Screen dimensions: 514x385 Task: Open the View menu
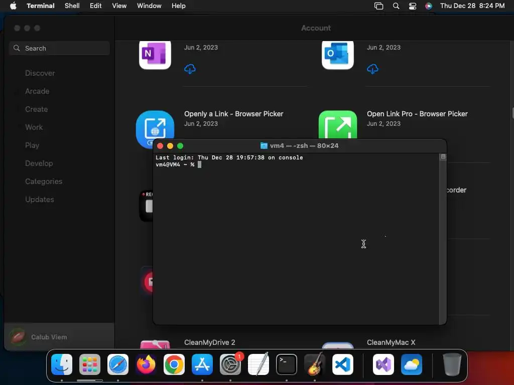(119, 6)
